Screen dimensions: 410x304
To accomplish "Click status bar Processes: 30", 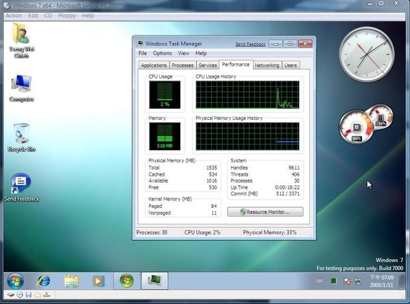I will pos(152,232).
